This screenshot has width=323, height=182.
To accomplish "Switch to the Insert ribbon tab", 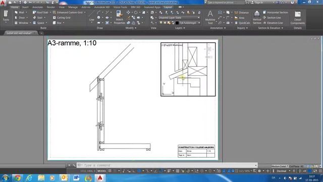I will [25, 7].
